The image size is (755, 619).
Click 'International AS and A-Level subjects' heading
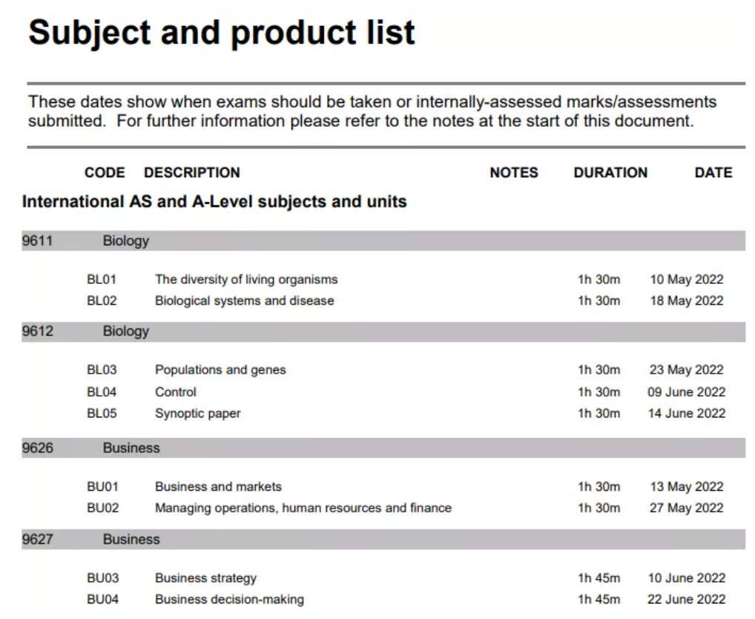click(214, 202)
